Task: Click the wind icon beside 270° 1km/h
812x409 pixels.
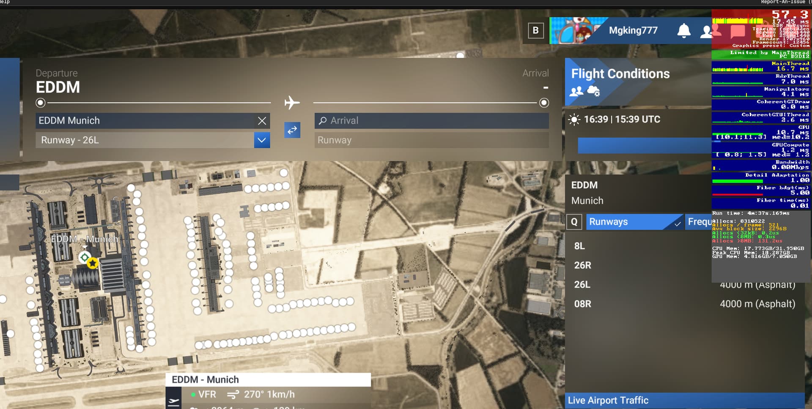Action: tap(233, 395)
